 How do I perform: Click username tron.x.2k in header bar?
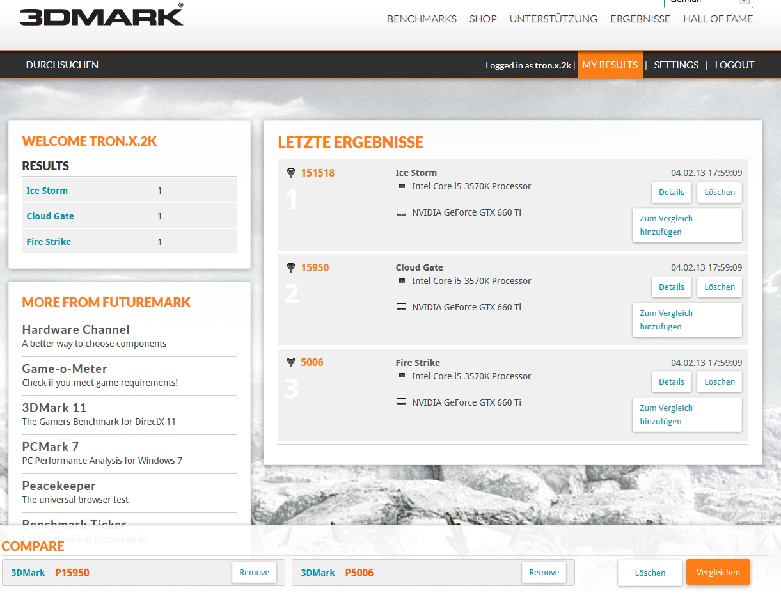coord(553,65)
